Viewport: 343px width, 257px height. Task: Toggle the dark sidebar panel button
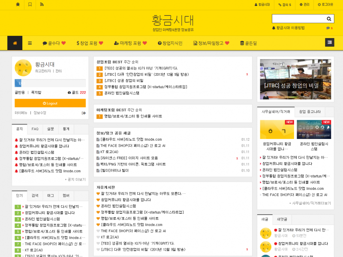click(330, 42)
